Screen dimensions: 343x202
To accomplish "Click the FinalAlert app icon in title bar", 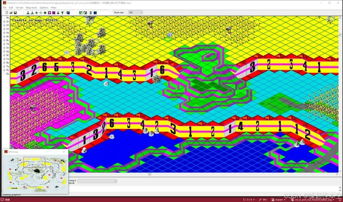I will coord(4,3).
